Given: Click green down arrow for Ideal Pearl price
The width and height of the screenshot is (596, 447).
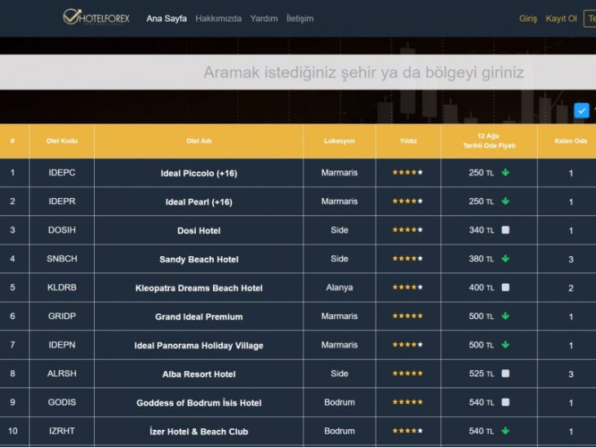Looking at the screenshot, I should click(x=505, y=201).
